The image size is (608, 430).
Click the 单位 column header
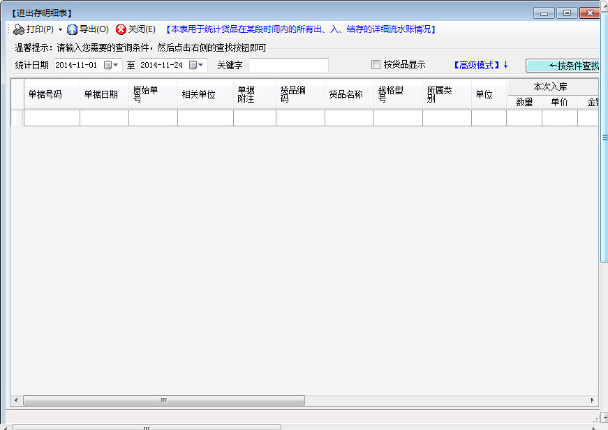click(489, 94)
